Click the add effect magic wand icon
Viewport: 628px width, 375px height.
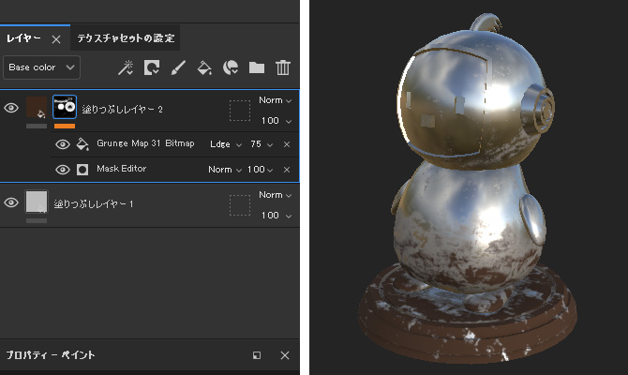(x=125, y=67)
